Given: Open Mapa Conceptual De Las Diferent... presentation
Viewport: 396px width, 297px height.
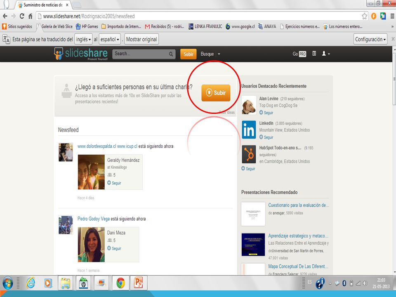Looking at the screenshot, I should [298, 266].
